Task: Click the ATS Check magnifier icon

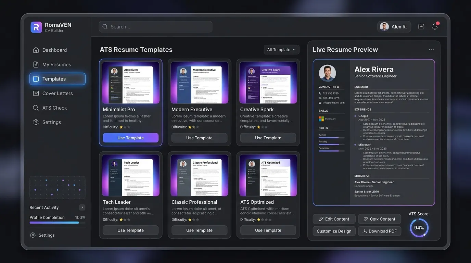Action: tap(36, 108)
